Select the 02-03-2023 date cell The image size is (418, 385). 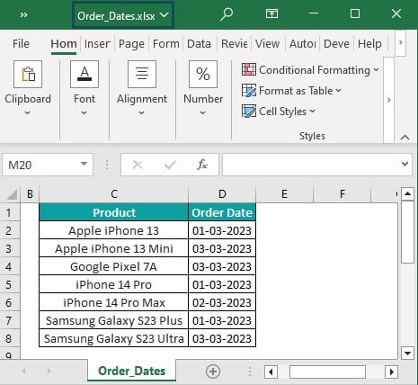tap(222, 302)
